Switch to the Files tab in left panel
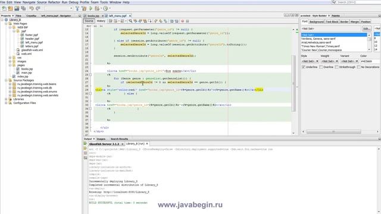Viewport: 381px width, 214px height. point(18,16)
